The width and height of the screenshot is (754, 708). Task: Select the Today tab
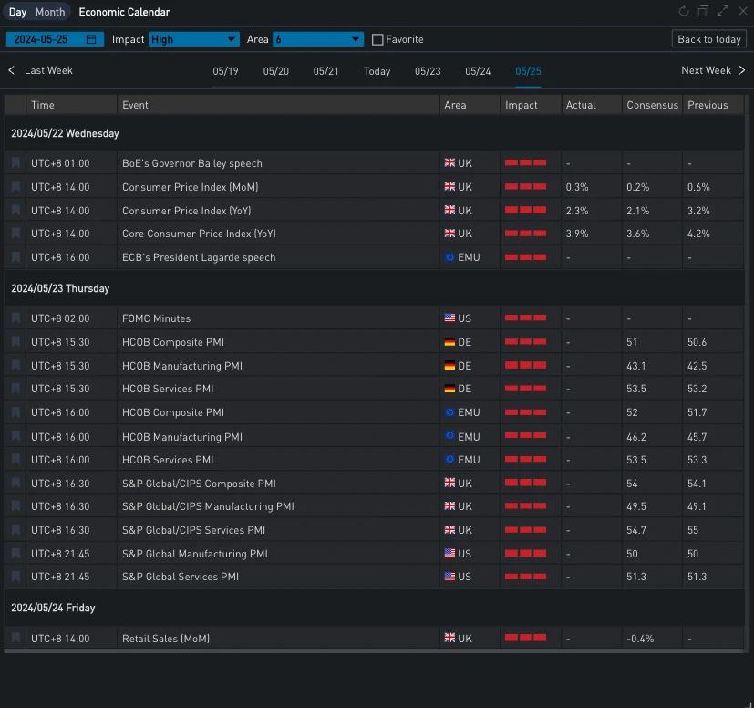[377, 71]
